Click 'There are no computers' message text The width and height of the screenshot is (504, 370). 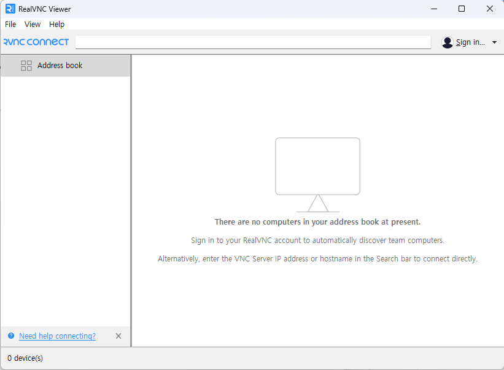point(317,222)
